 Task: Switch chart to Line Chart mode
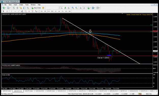[x=69, y=8]
